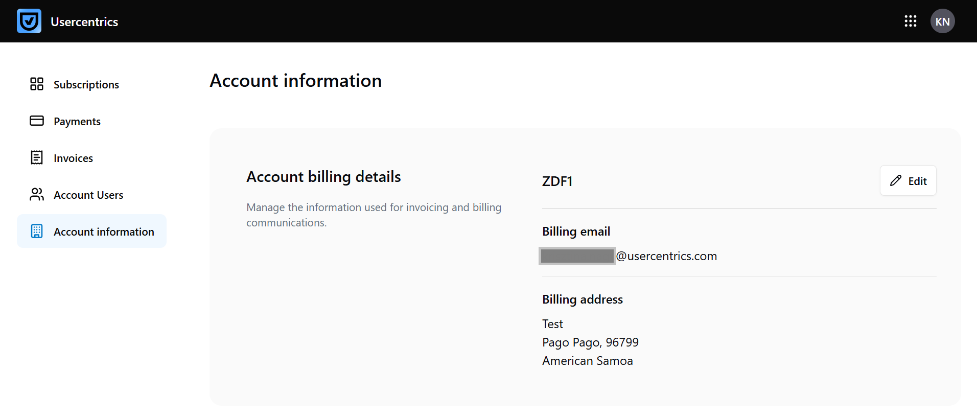Open the KN user avatar menu
This screenshot has width=977, height=416.
point(942,21)
